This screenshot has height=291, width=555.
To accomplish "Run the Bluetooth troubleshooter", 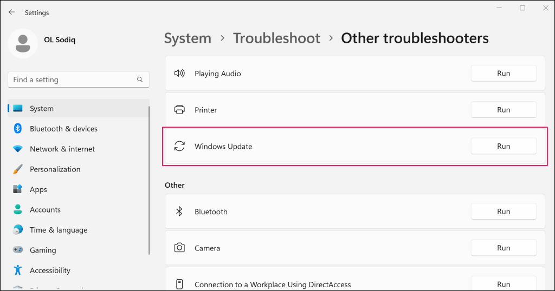I will pos(504,211).
